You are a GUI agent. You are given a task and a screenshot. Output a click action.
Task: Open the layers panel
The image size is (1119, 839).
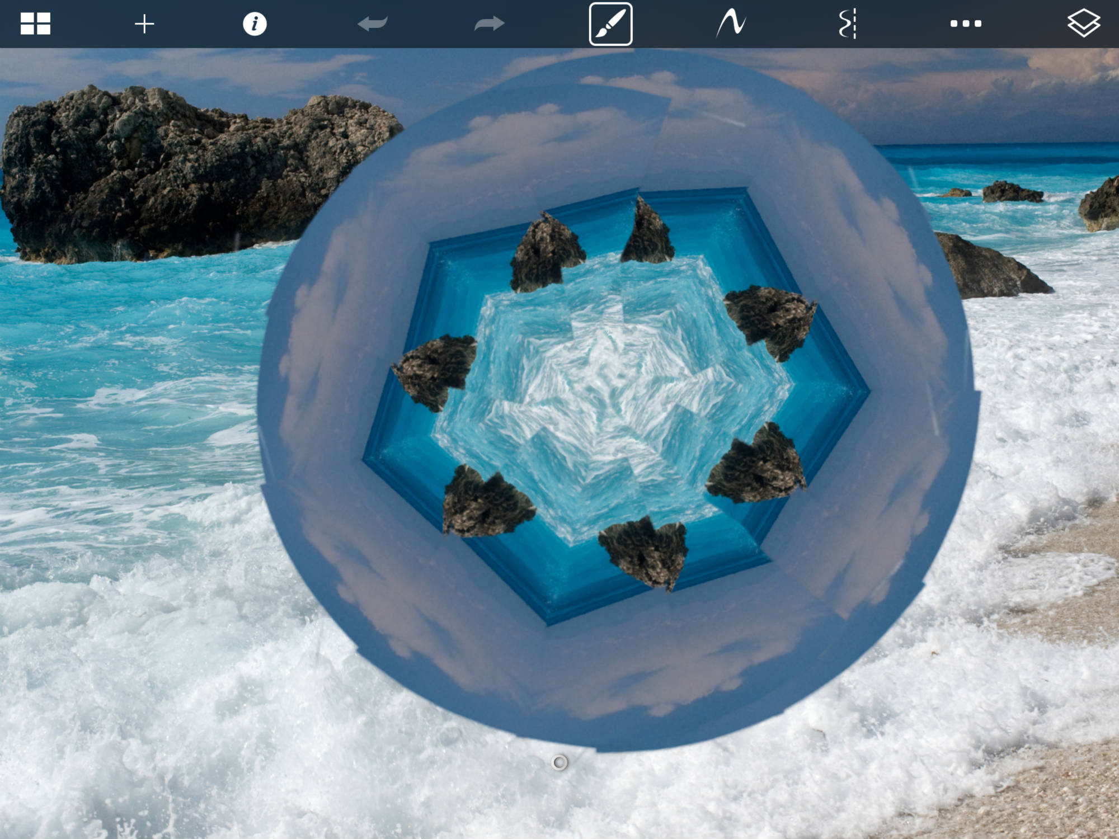pyautogui.click(x=1083, y=24)
